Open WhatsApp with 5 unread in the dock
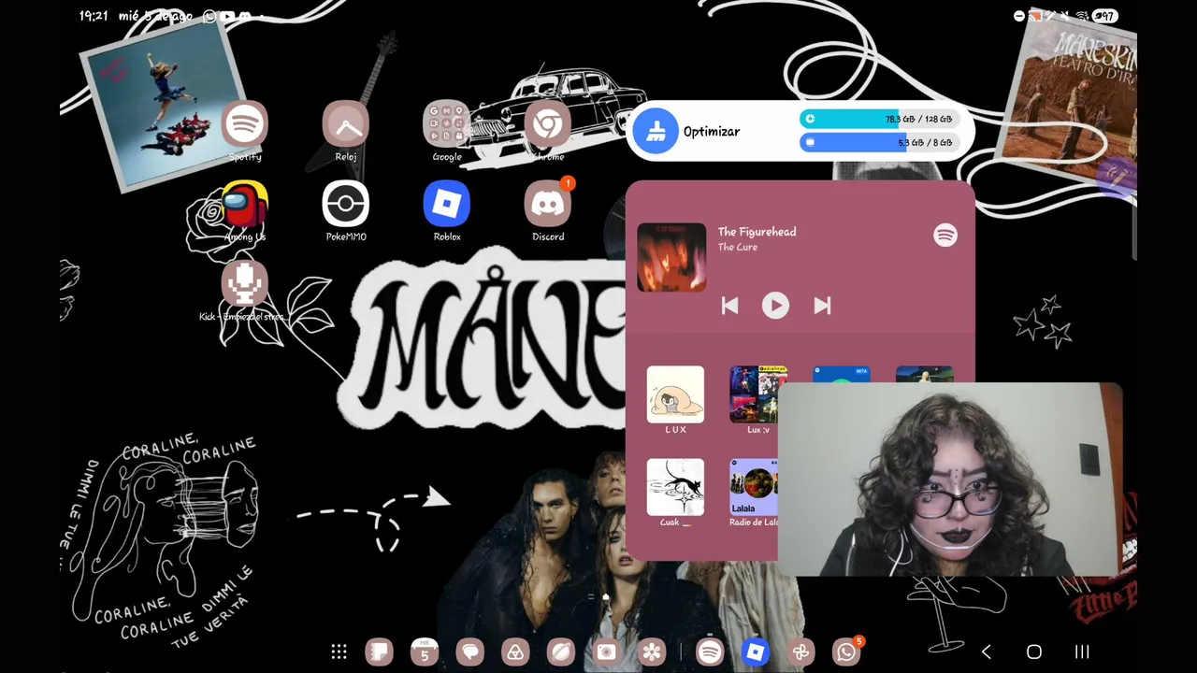 click(x=847, y=652)
